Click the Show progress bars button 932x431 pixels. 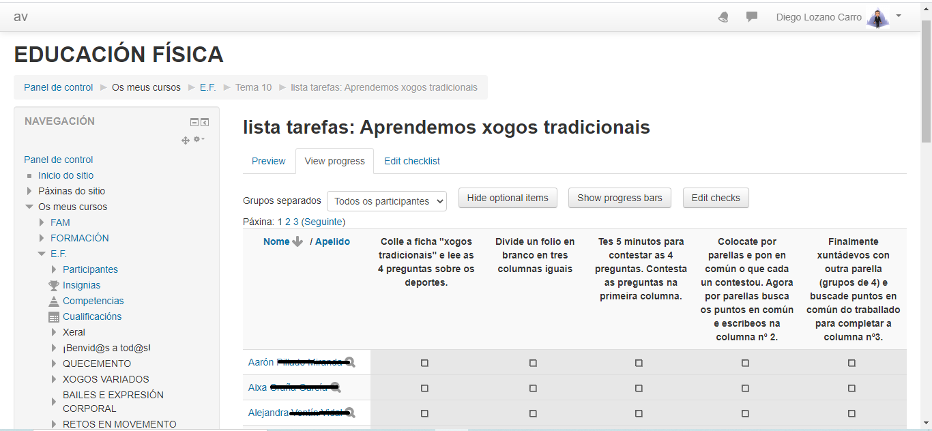(x=620, y=198)
